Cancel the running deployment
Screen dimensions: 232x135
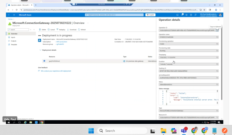point(51,30)
